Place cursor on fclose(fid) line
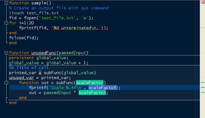 point(24,38)
